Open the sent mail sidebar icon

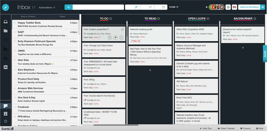coord(6,49)
